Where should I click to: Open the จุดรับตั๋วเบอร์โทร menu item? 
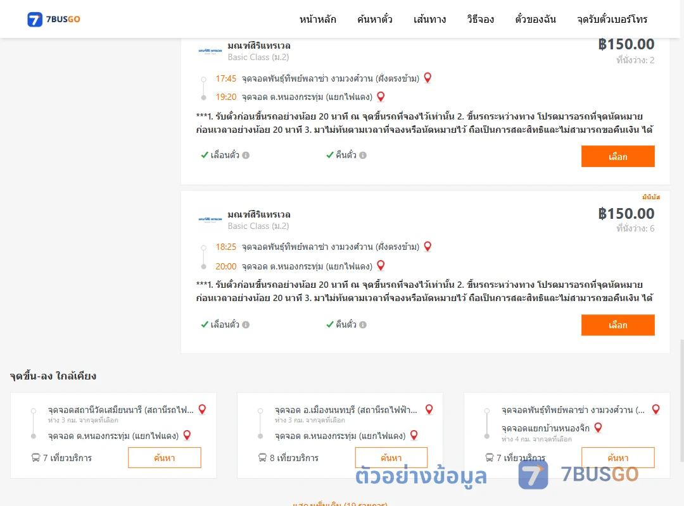pos(612,19)
